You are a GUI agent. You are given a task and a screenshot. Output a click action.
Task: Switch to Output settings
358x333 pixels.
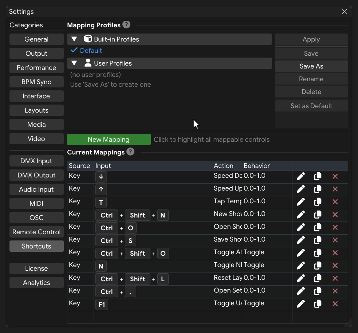tap(36, 54)
